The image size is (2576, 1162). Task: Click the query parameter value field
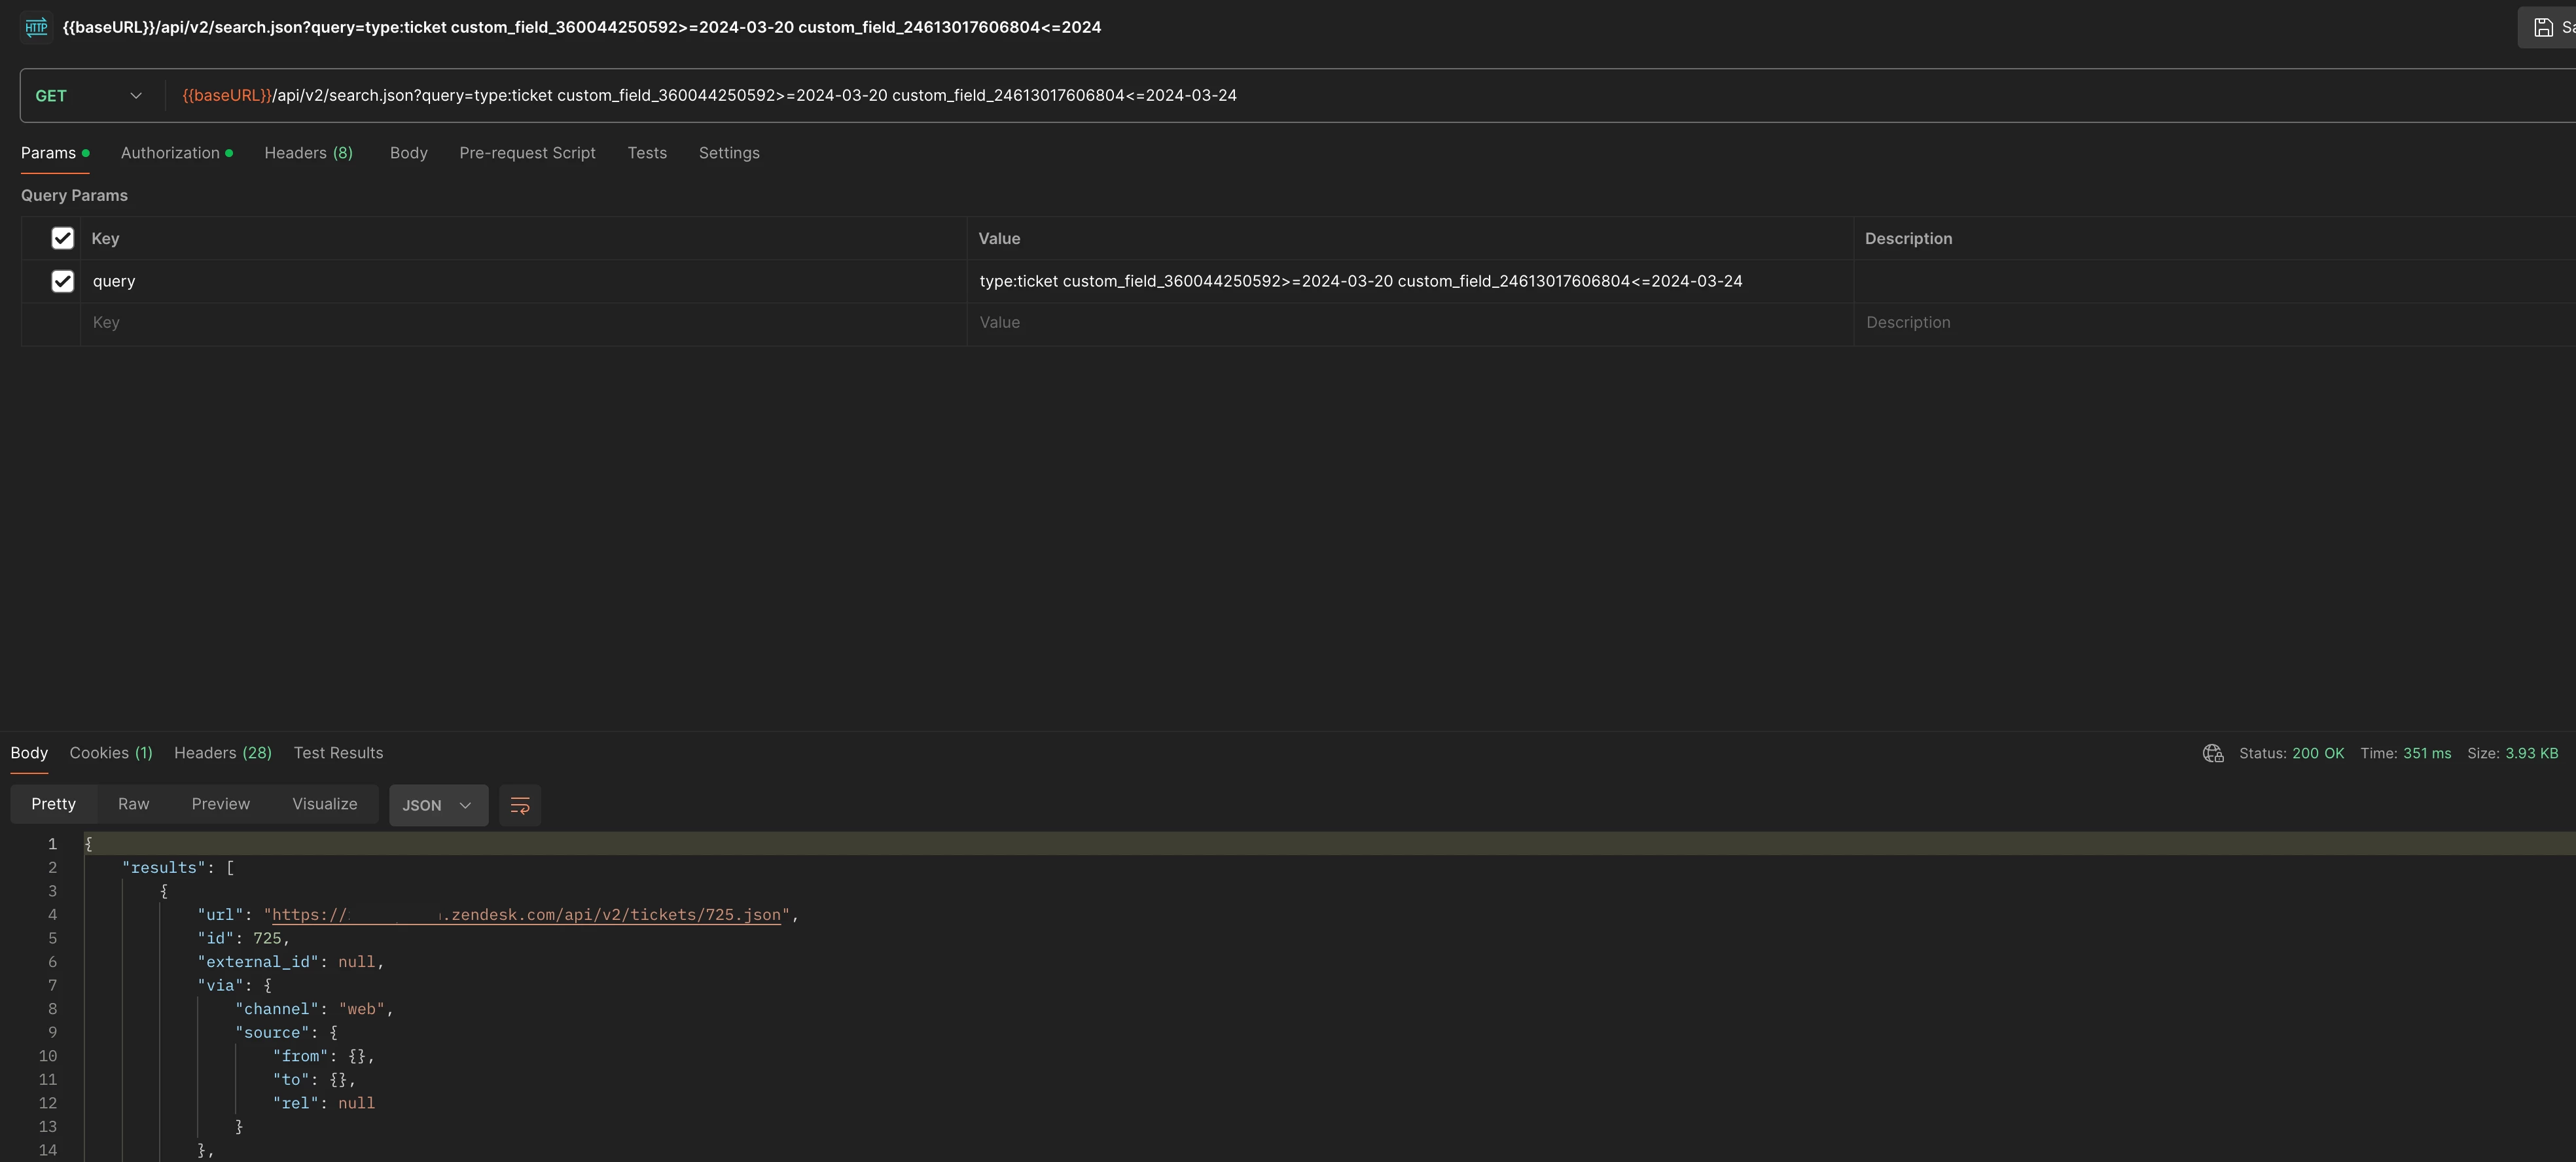(x=1360, y=281)
